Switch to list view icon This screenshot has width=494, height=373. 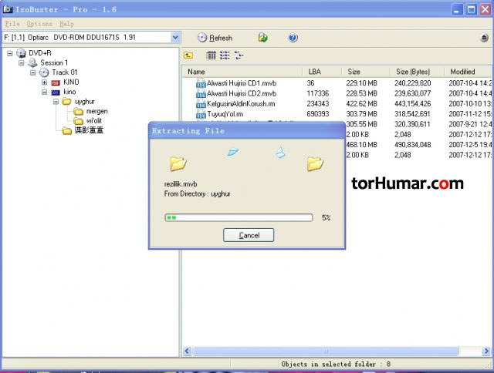225,55
